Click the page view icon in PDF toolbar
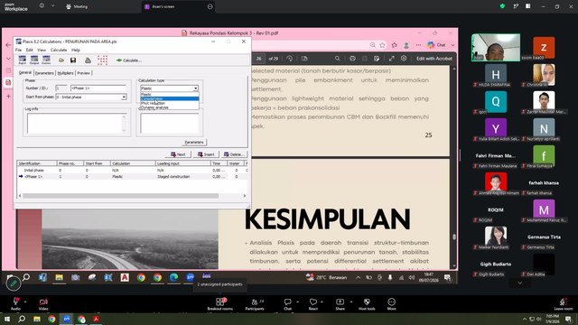 304,59
